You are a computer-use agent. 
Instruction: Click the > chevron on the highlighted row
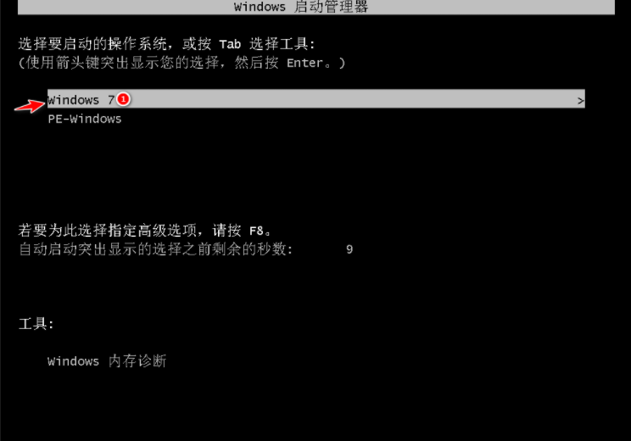tap(580, 101)
